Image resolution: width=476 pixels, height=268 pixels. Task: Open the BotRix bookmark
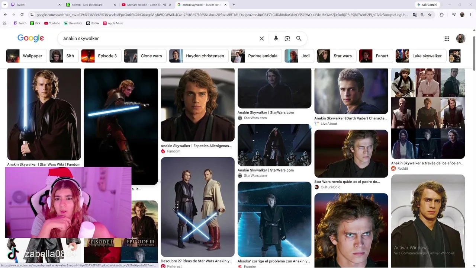93,23
